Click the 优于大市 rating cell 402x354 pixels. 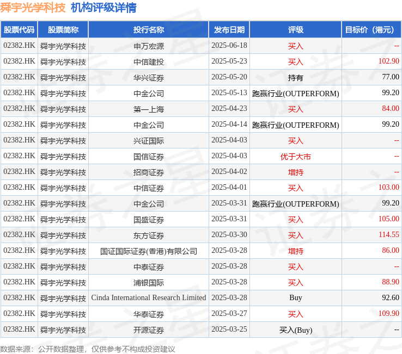(296, 157)
